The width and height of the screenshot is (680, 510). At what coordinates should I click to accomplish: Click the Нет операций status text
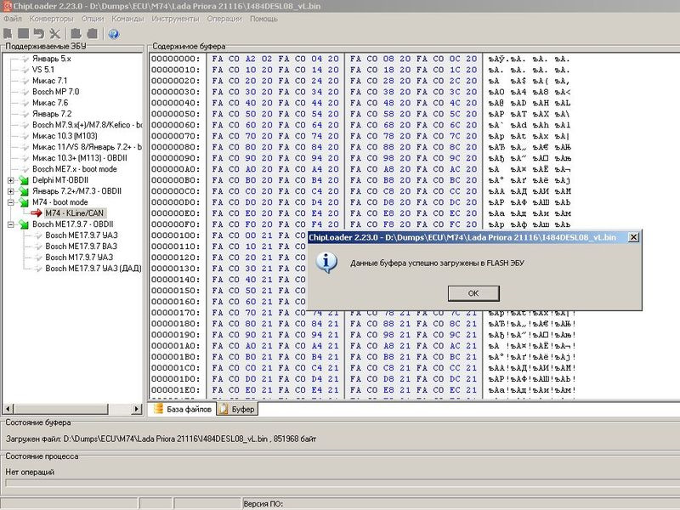[x=30, y=472]
